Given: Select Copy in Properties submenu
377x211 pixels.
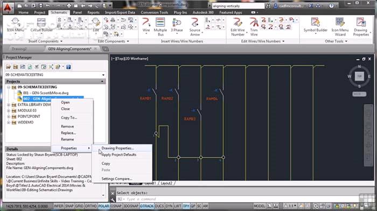Looking at the screenshot, I should [106, 164].
